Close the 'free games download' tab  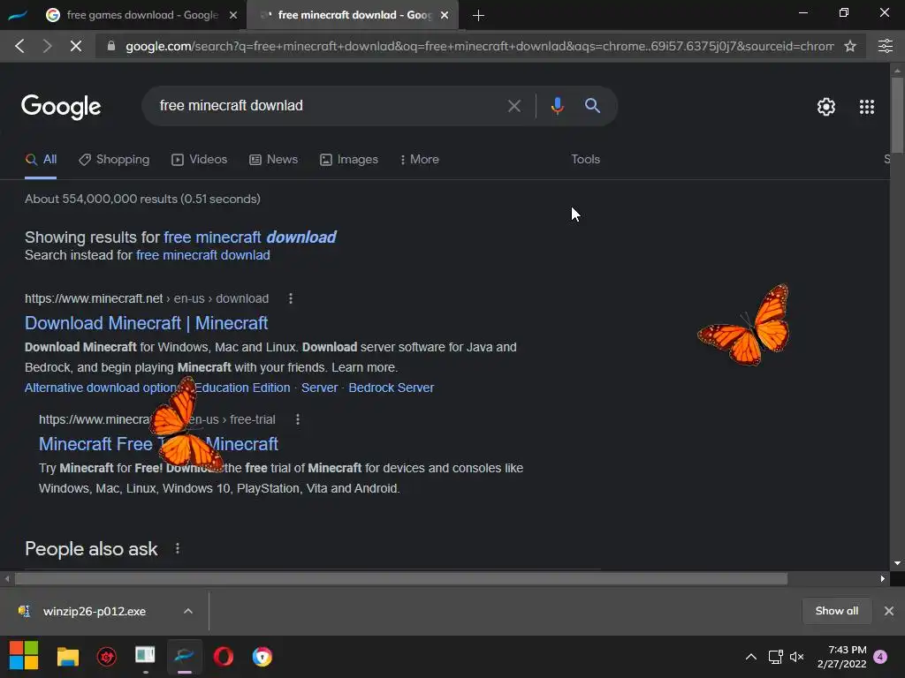click(x=233, y=15)
